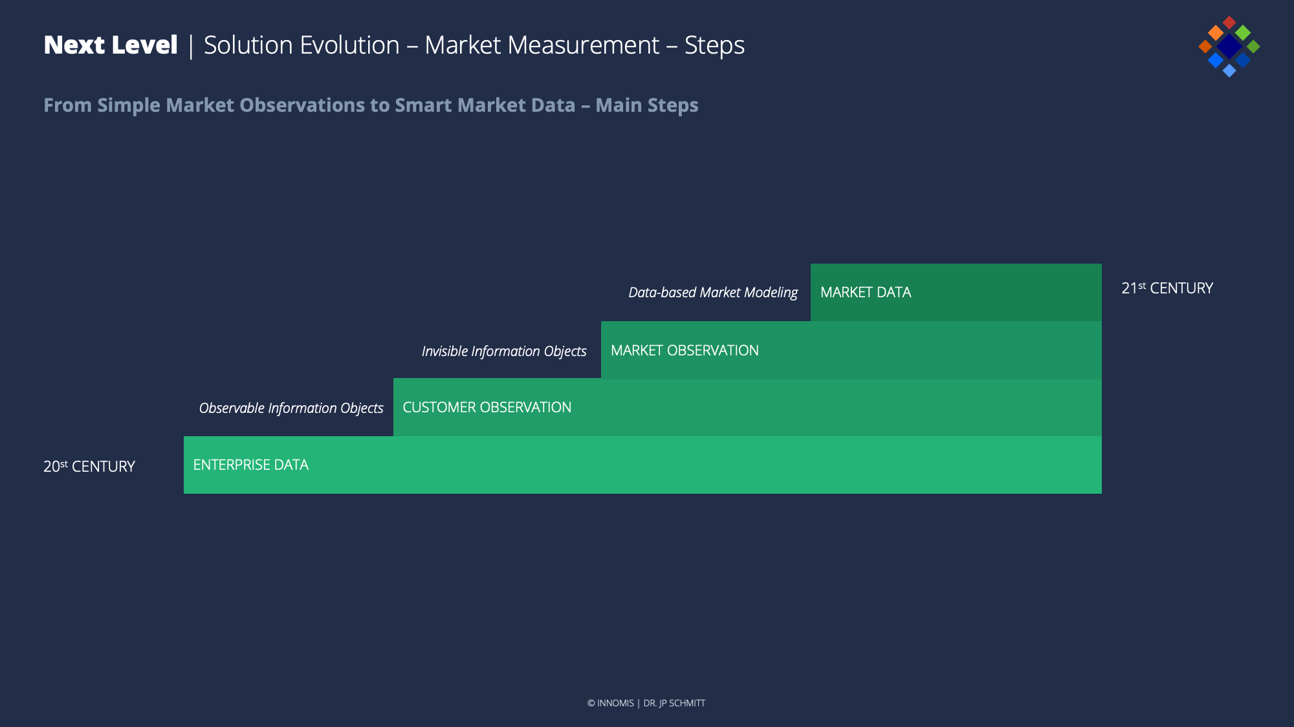Image resolution: width=1294 pixels, height=727 pixels.
Task: Click the bold Next Level title text
Action: 111,45
